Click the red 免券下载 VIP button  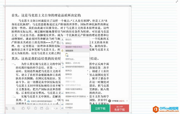pos(119,108)
